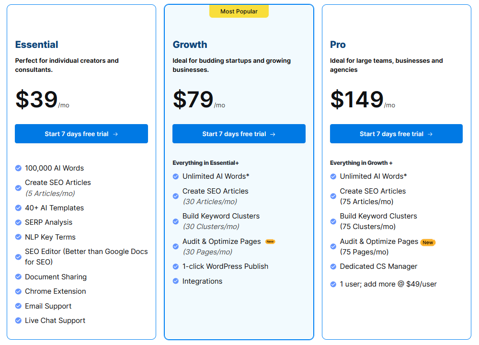Select the Pro plan heading
Image resolution: width=479 pixels, height=345 pixels.
point(338,45)
